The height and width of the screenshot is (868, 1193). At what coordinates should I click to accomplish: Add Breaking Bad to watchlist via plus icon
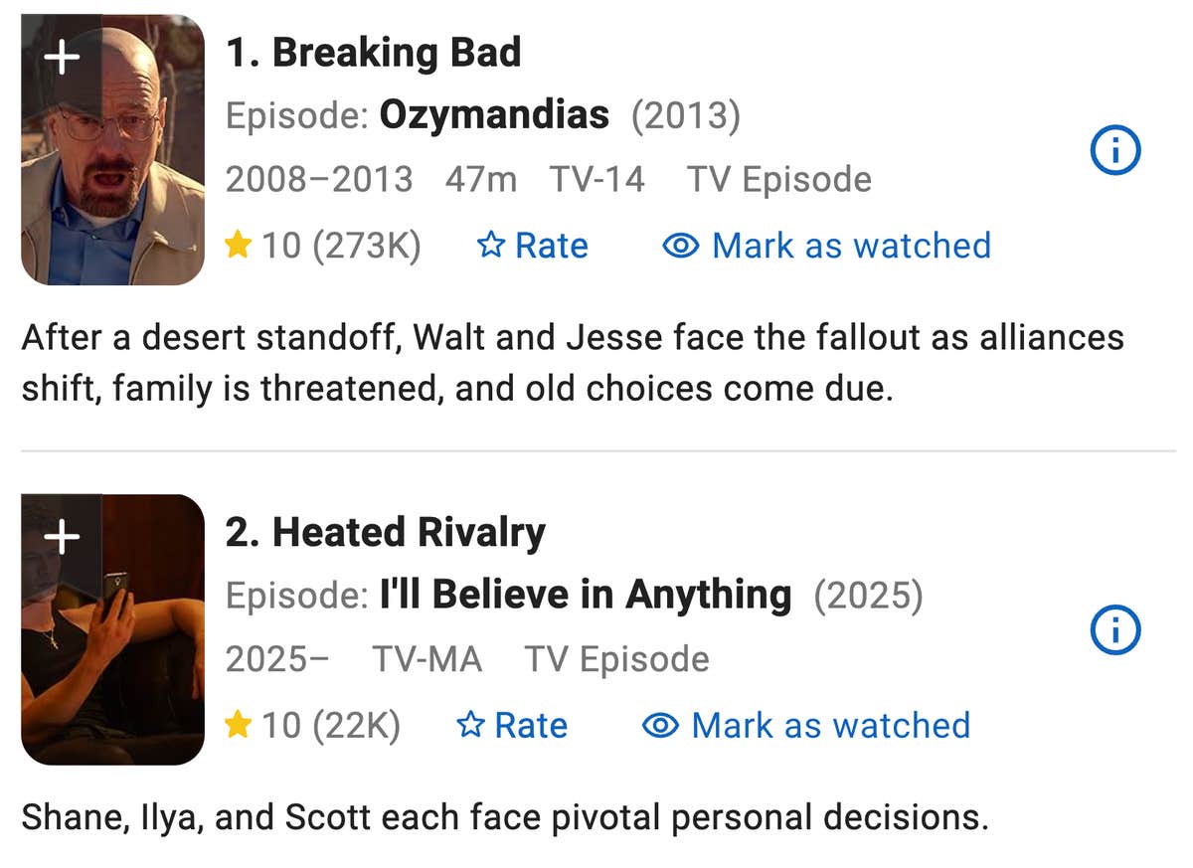[61, 57]
